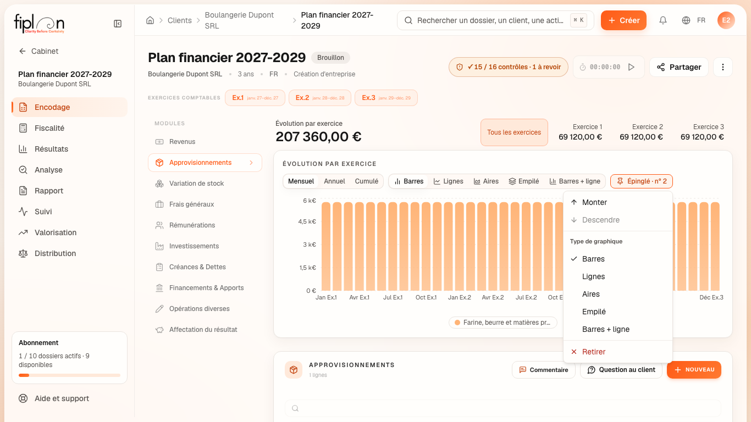Open the 15 / 16 contrôles status

[509, 67]
